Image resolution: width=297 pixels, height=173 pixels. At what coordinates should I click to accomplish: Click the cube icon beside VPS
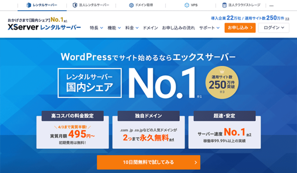click(x=187, y=5)
